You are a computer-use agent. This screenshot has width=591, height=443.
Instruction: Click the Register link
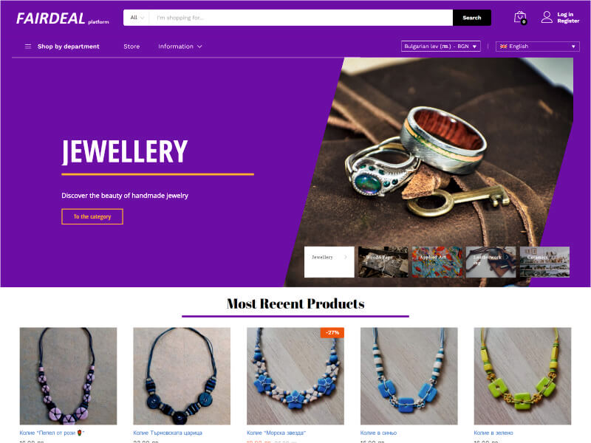(568, 21)
